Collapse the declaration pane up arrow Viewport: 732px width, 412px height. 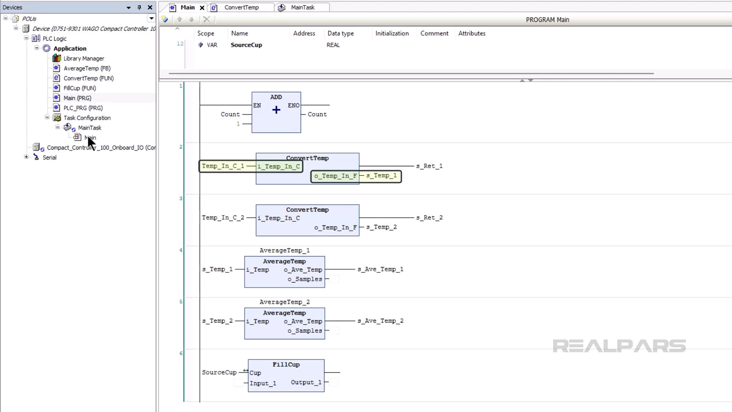point(522,80)
